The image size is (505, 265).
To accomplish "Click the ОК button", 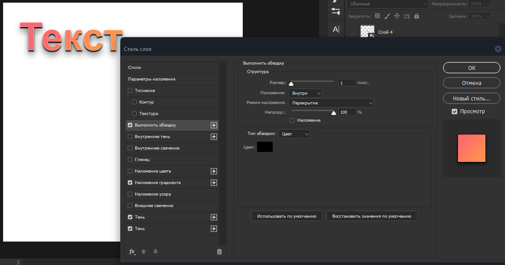I will click(x=472, y=68).
